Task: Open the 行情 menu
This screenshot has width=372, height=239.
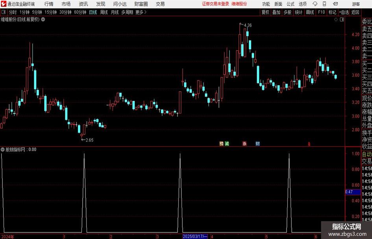Action: tap(49, 4)
